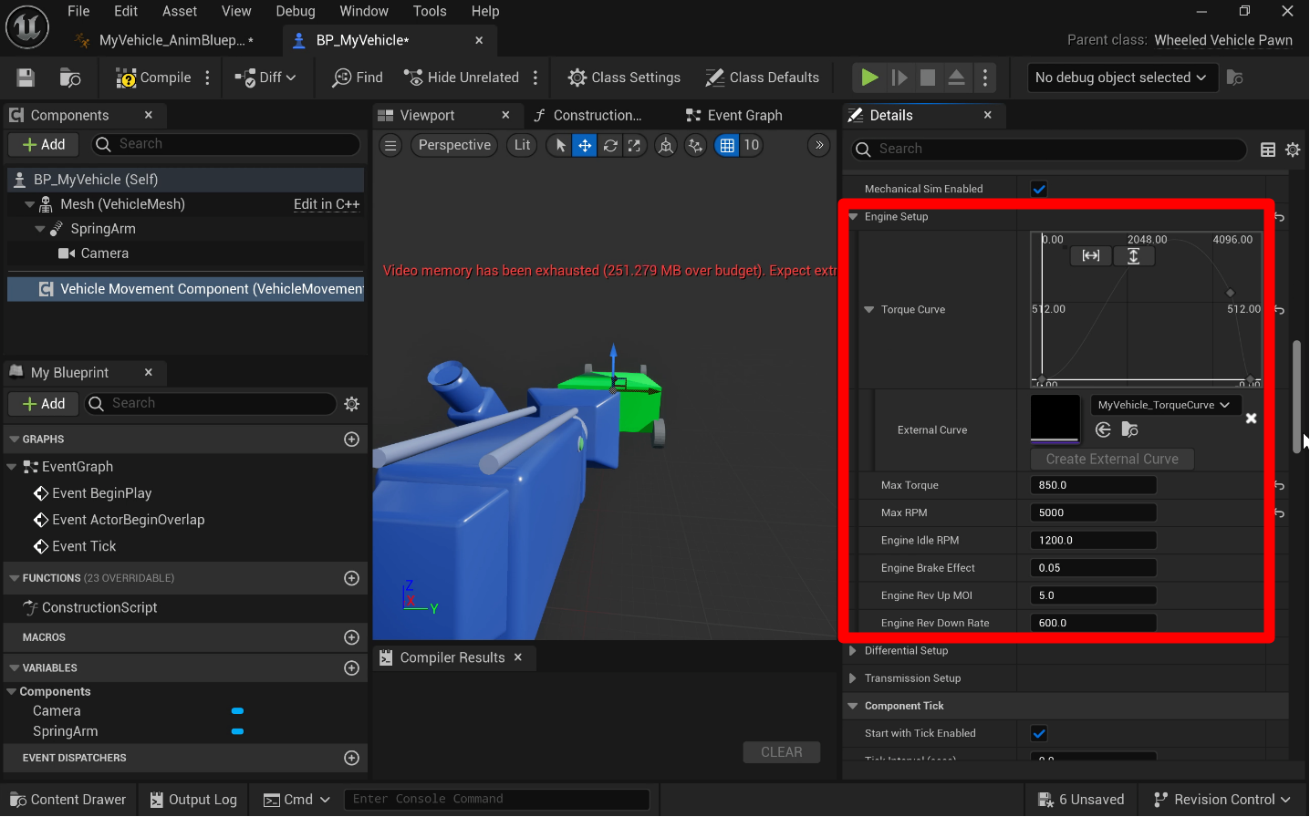The height and width of the screenshot is (817, 1310).
Task: Collapse the Torque Curve property
Action: click(x=869, y=310)
